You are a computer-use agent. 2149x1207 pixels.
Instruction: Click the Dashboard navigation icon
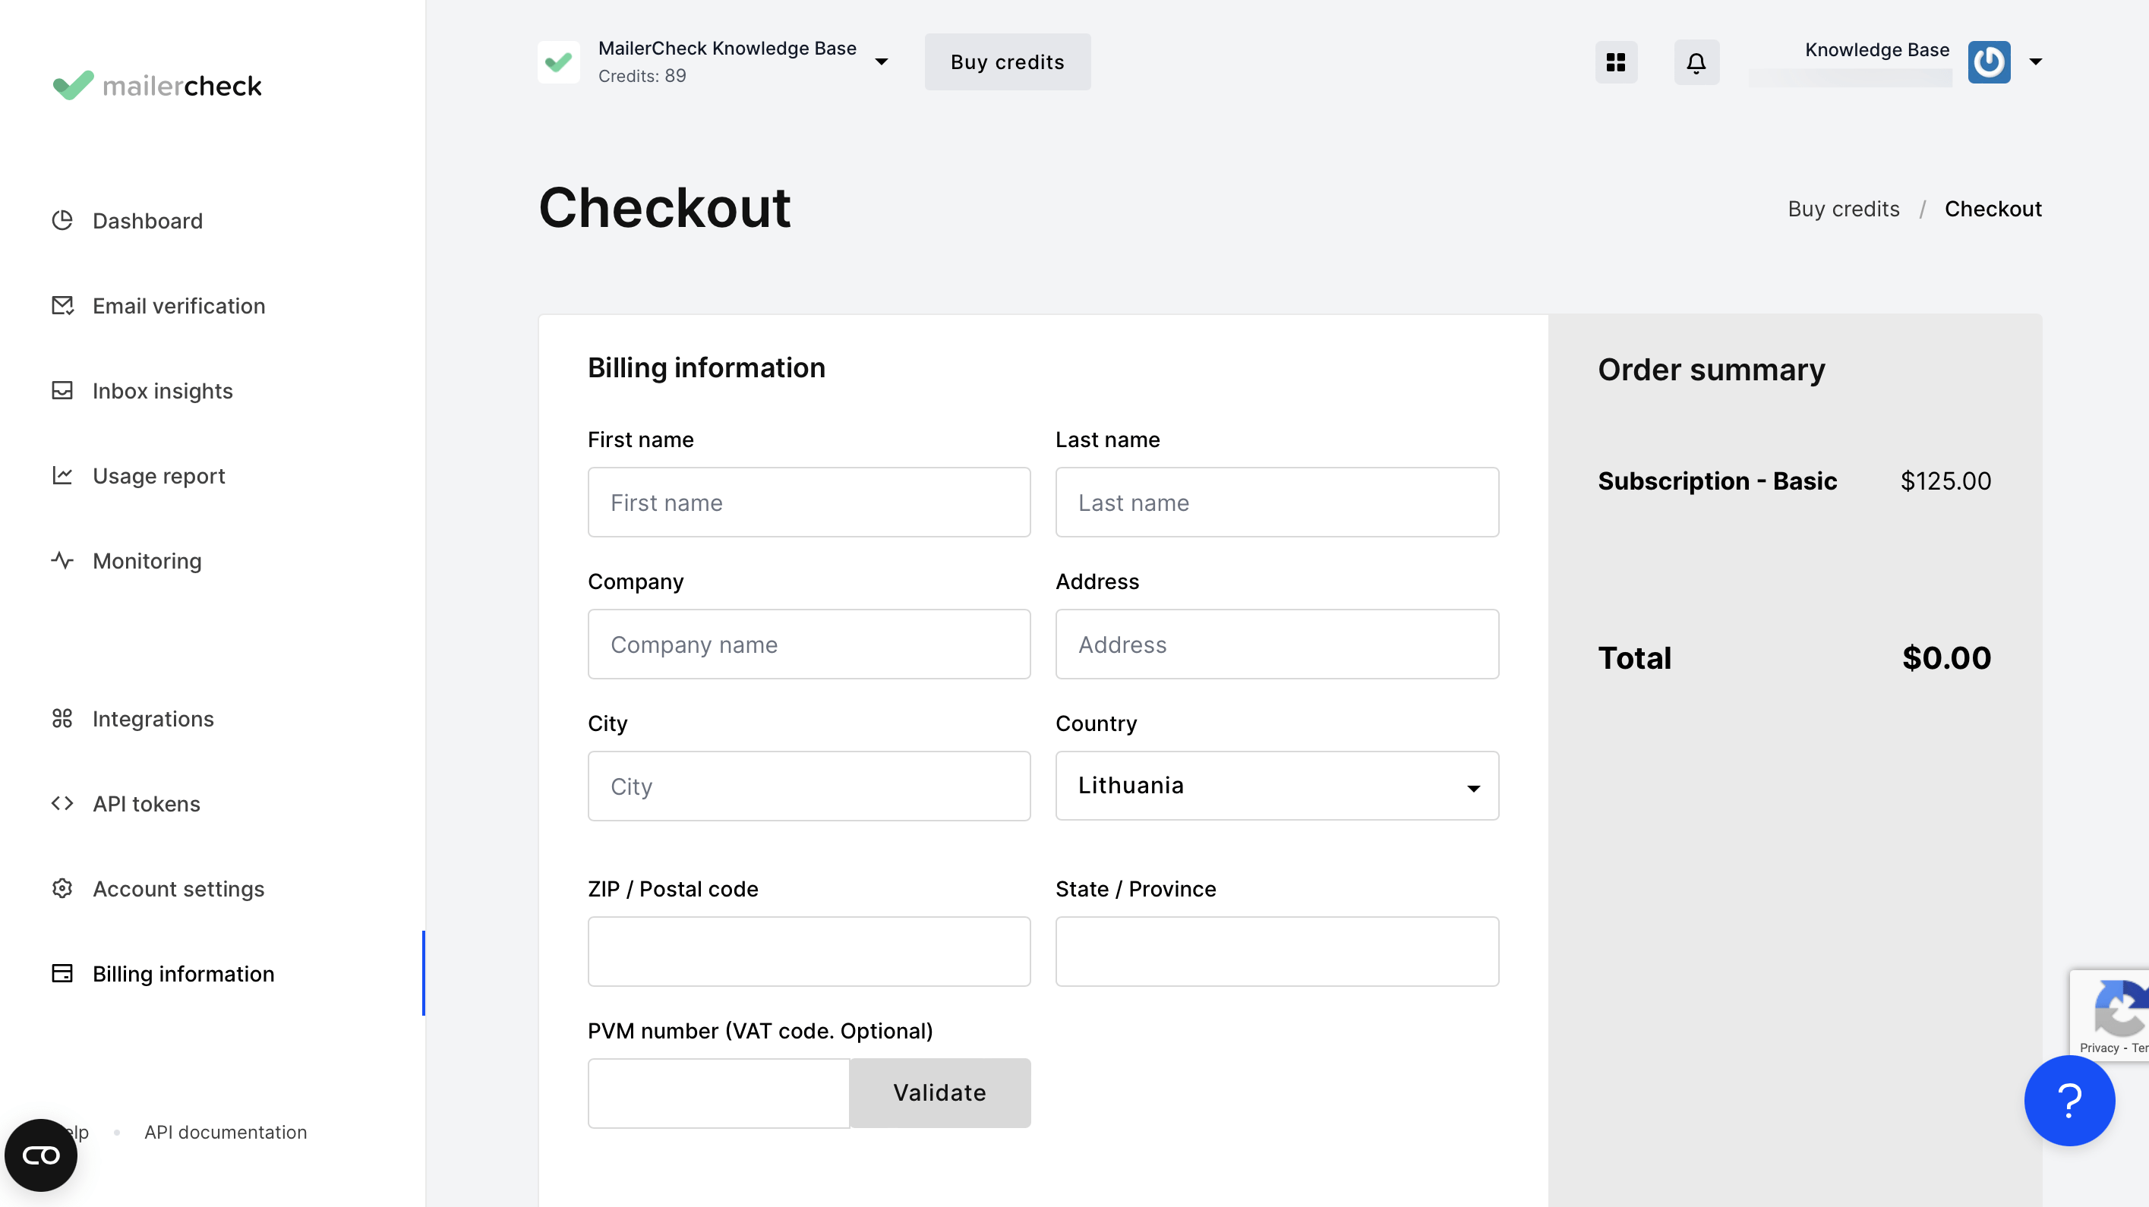click(62, 220)
